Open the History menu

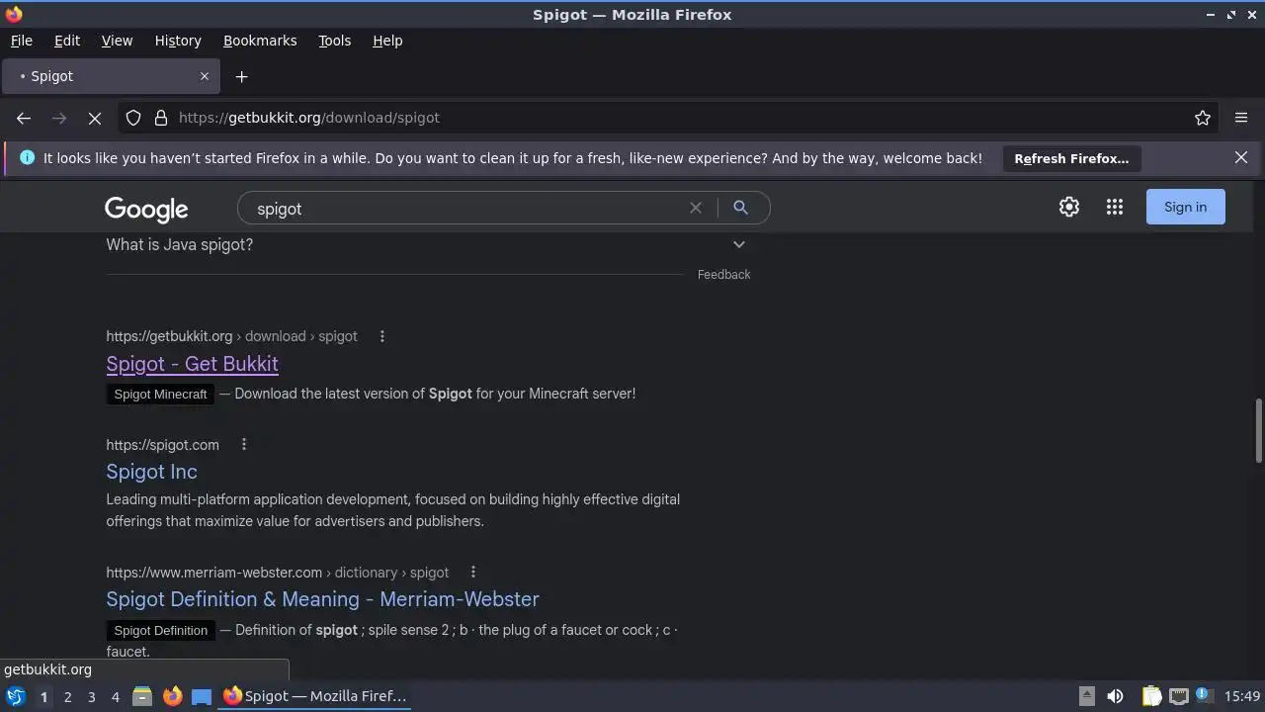pos(178,41)
